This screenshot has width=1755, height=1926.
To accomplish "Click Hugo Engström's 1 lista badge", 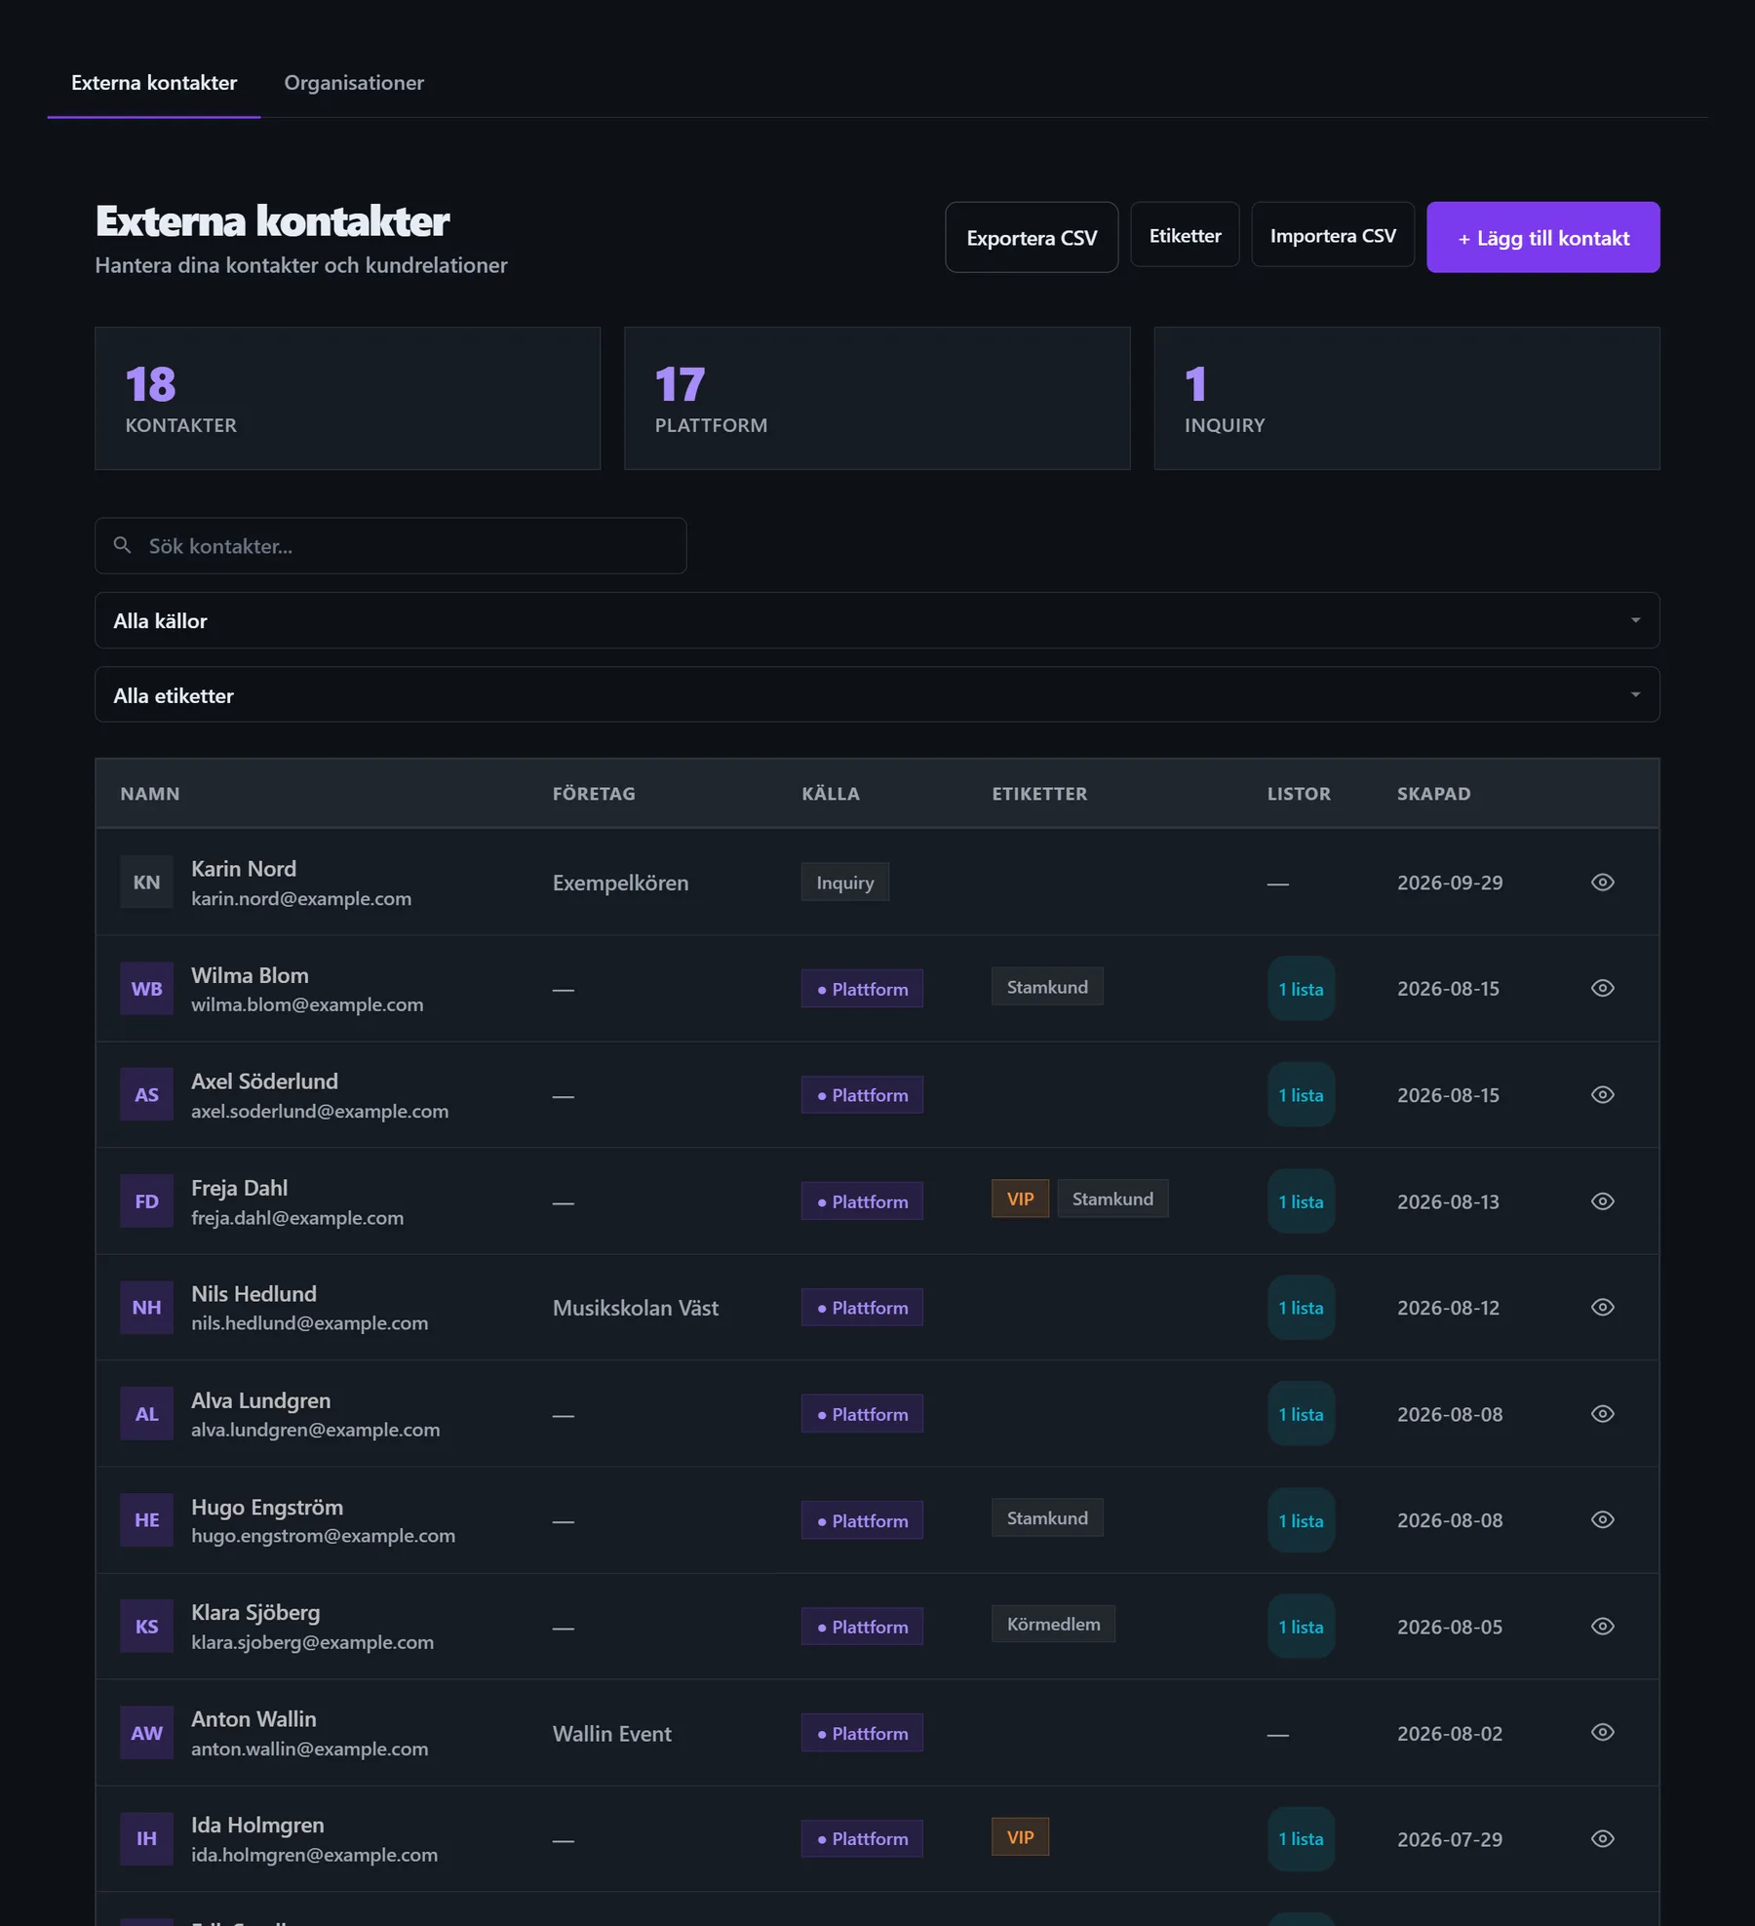I will pos(1301,1520).
